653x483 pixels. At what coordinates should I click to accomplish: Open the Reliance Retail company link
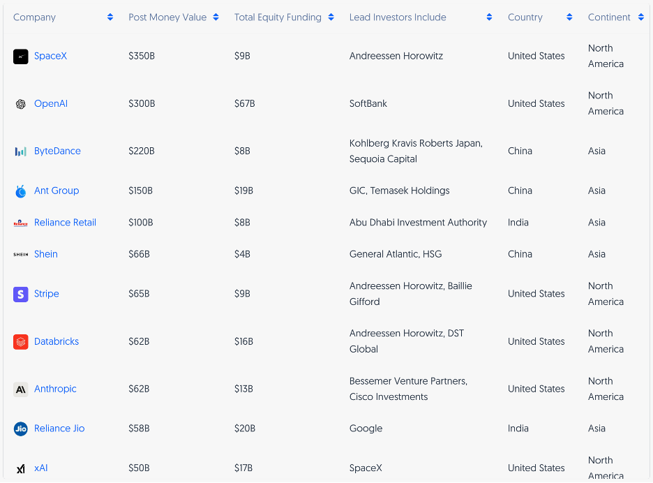pyautogui.click(x=65, y=223)
